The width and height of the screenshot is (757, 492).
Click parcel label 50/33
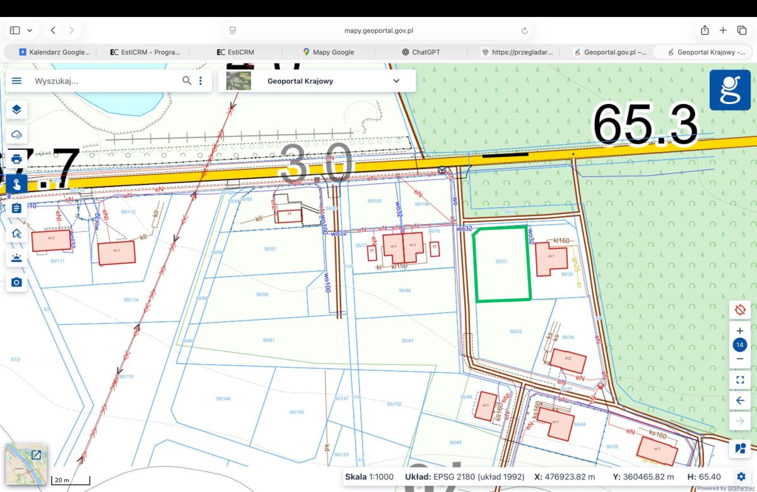coord(515,331)
